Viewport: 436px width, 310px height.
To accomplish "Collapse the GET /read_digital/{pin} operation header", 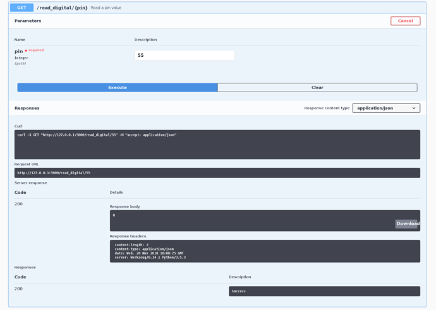I will pyautogui.click(x=217, y=8).
